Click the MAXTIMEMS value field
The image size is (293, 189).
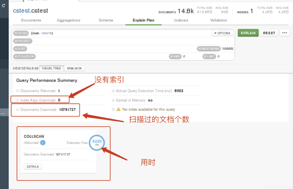228,49
